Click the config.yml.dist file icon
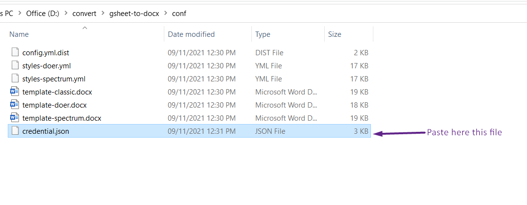 (15, 53)
